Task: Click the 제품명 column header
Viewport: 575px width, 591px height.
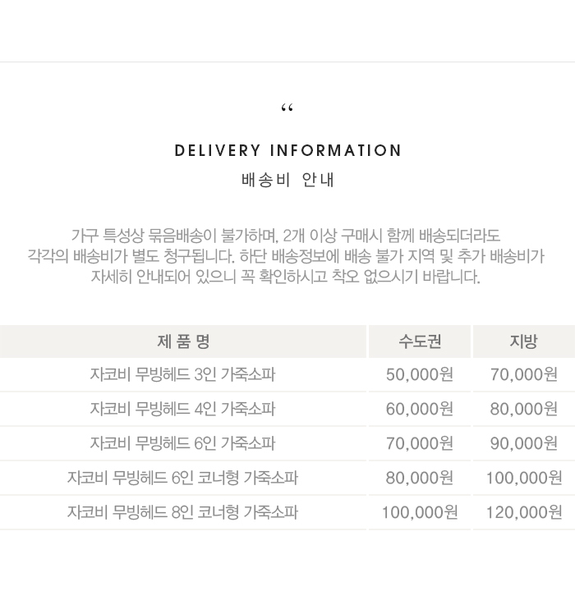Action: [x=183, y=341]
